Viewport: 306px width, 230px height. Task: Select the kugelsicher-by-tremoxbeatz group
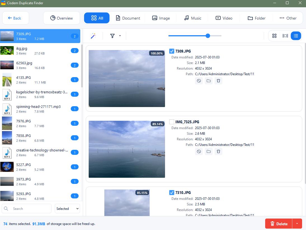point(40,94)
